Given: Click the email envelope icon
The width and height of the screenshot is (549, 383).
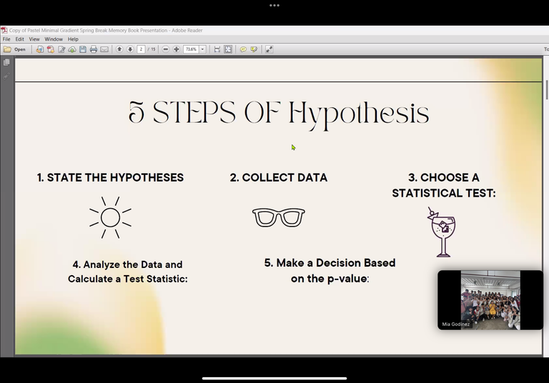Looking at the screenshot, I should click(104, 49).
